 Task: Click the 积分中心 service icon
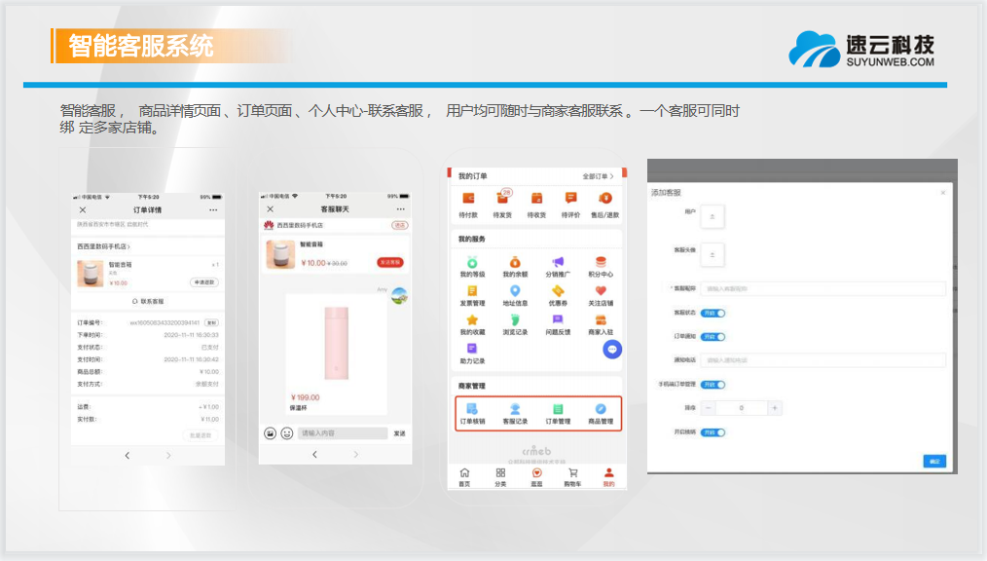[x=601, y=263]
